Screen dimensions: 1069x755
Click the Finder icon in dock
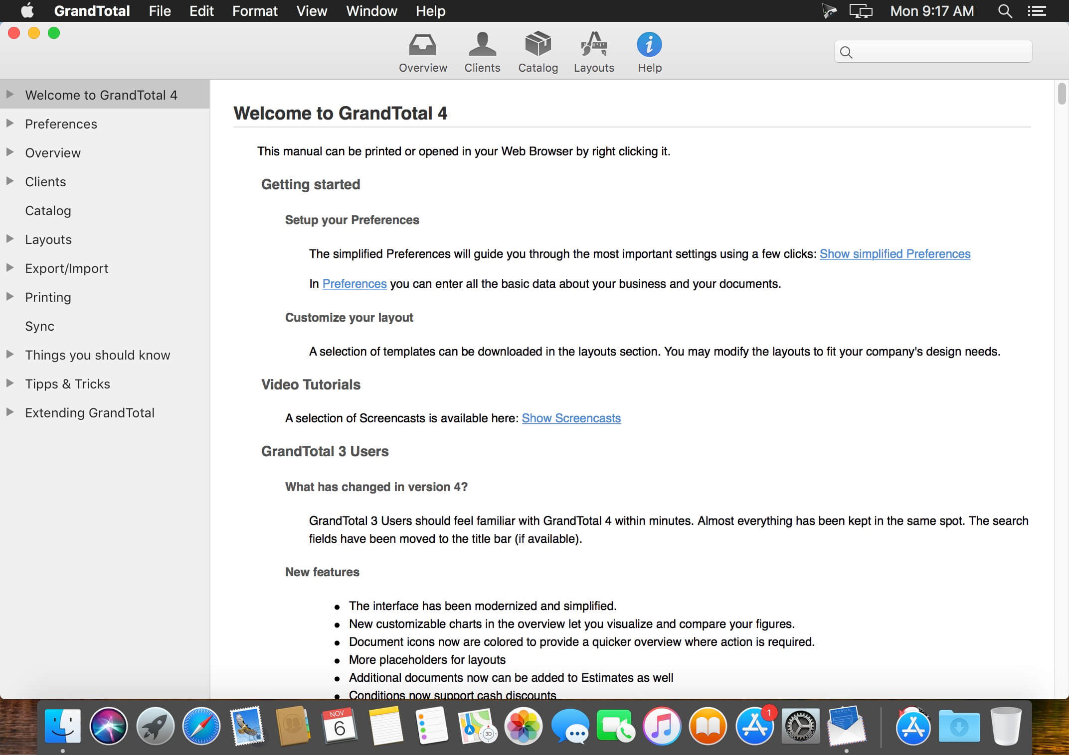64,724
